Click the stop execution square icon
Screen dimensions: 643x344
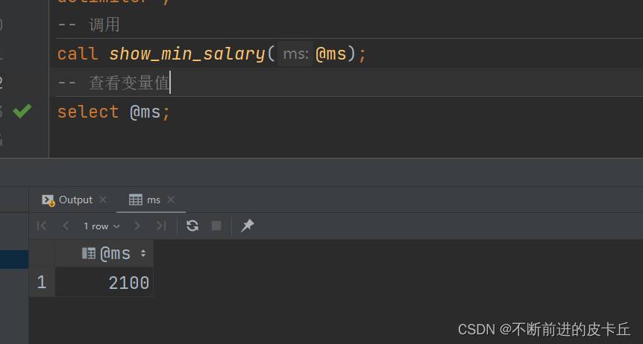pos(216,226)
